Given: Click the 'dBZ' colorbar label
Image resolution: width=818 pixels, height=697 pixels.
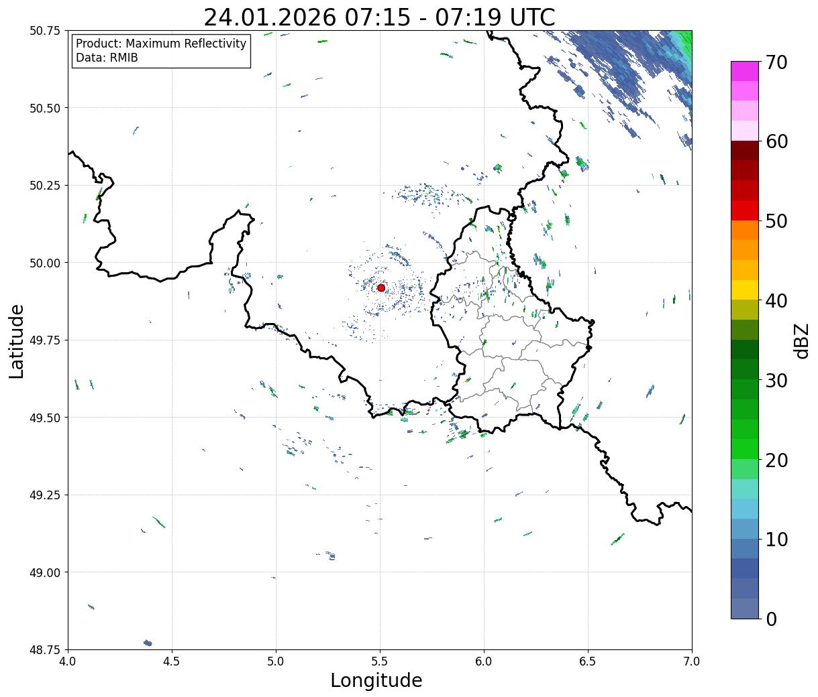Looking at the screenshot, I should point(801,340).
